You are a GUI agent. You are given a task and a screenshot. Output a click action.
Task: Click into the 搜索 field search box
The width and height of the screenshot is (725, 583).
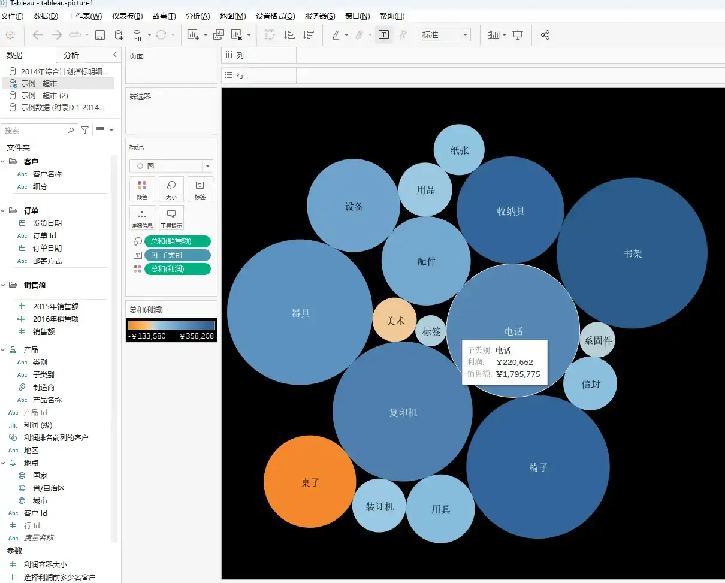pyautogui.click(x=36, y=130)
